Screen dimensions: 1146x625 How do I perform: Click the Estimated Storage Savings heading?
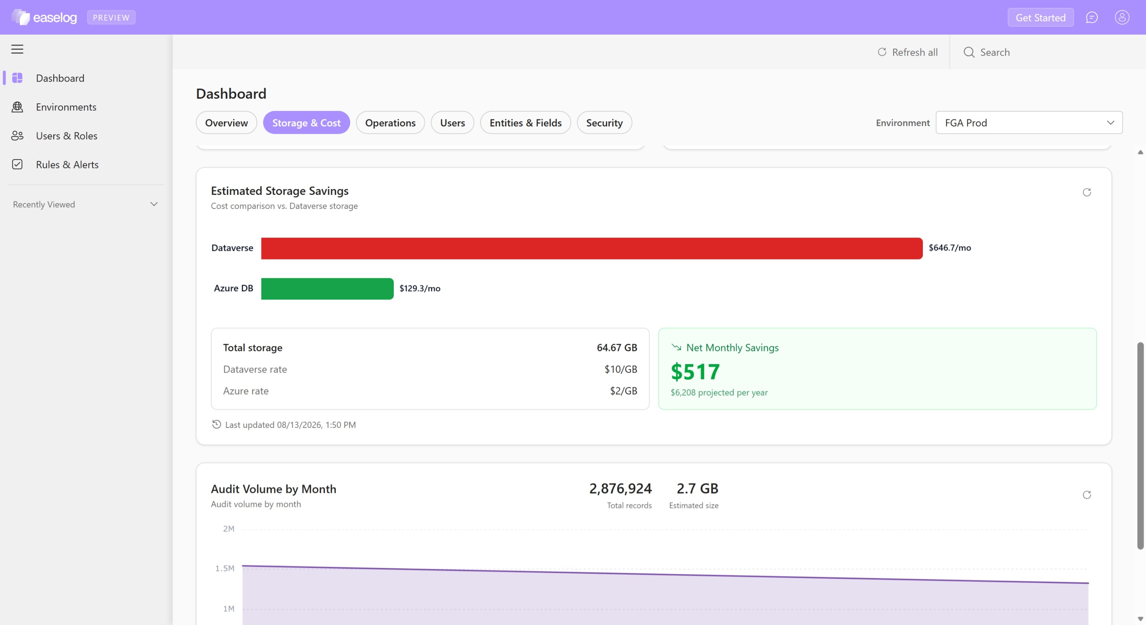[280, 191]
